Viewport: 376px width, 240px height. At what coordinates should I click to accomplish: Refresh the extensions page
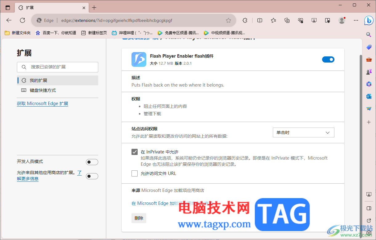click(x=22, y=20)
